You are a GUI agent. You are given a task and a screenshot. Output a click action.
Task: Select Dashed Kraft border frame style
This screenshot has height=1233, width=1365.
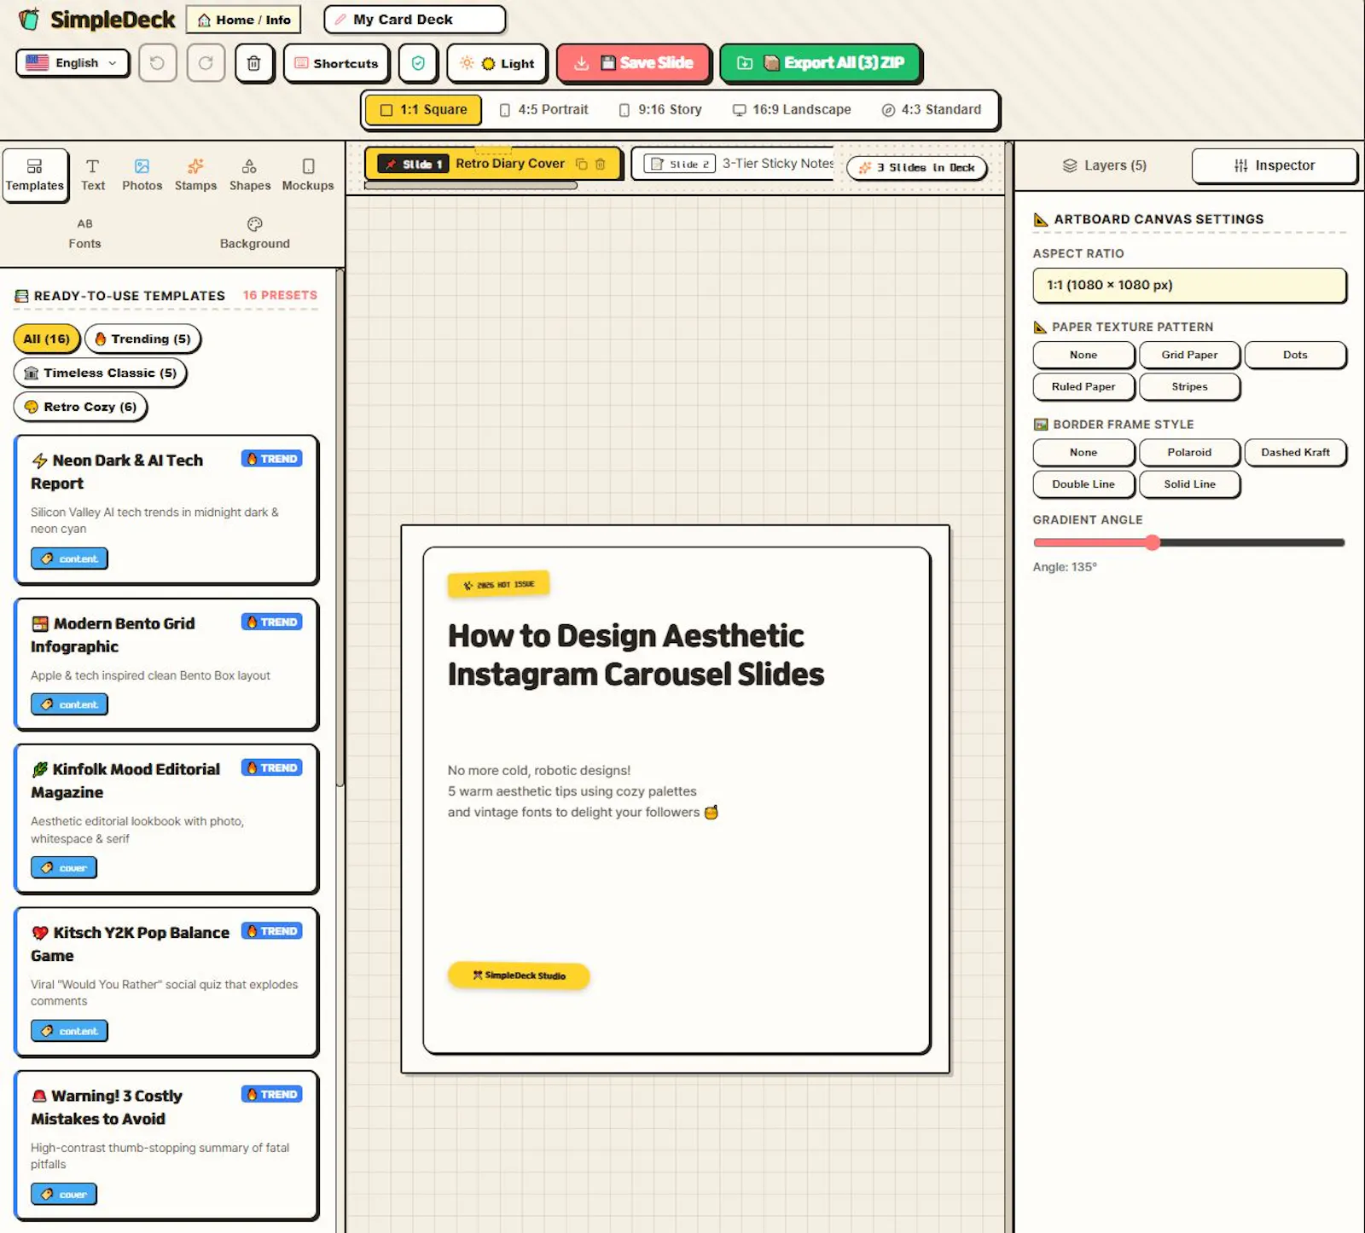[1295, 452]
